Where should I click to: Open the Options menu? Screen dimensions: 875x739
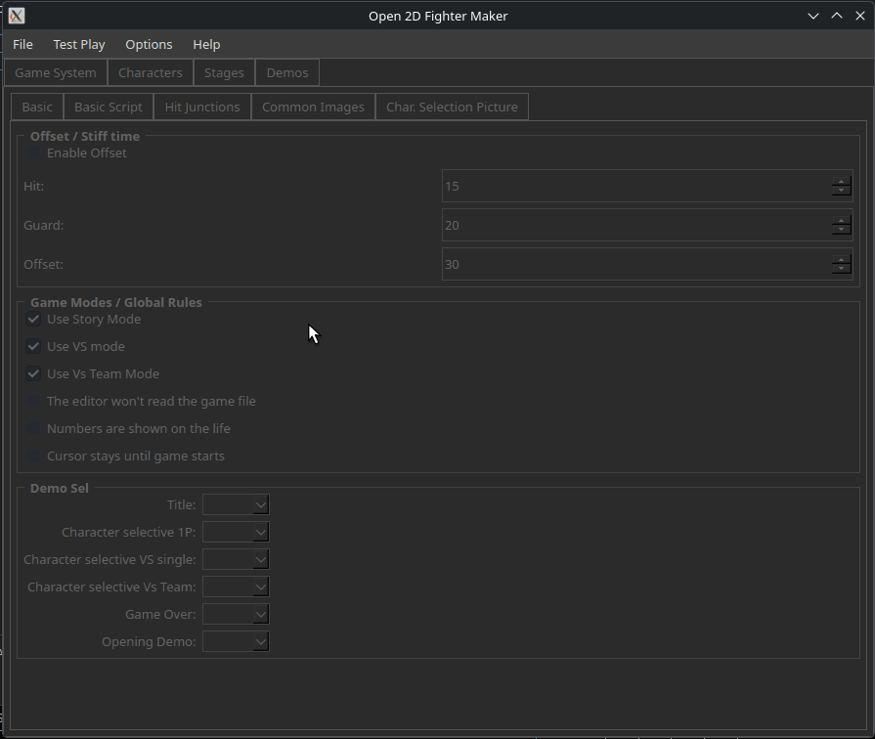(x=149, y=45)
